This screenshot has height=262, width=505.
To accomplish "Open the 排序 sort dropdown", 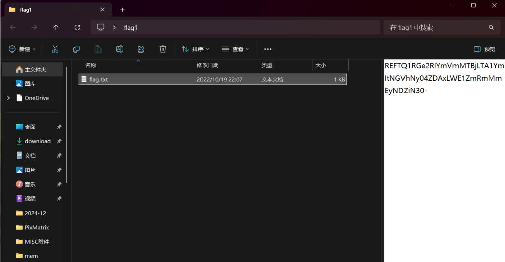I will 195,49.
